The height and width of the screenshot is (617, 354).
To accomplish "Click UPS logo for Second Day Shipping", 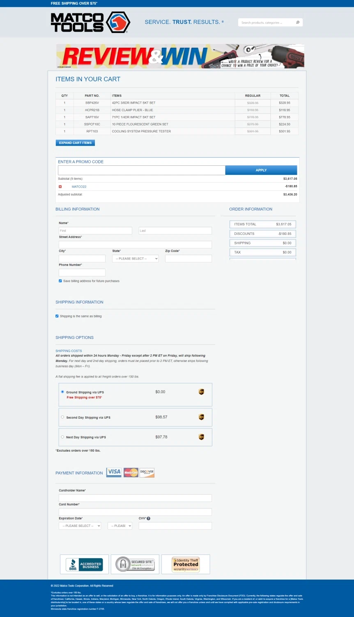I will [x=201, y=417].
